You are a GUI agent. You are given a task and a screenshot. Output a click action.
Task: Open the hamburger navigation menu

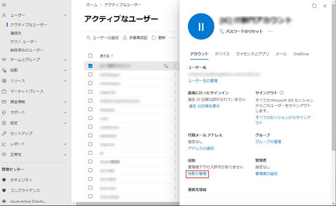coord(4,5)
